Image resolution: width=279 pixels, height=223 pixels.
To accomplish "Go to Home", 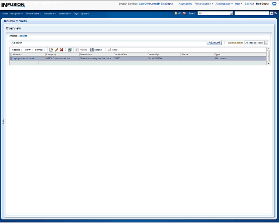I will [x=5, y=14].
